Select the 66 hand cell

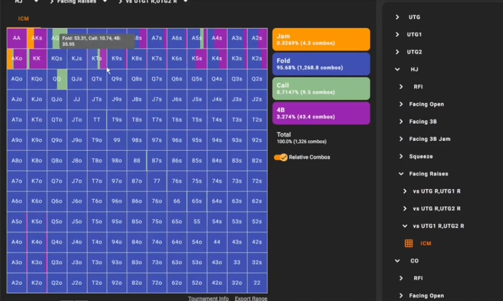(x=177, y=201)
